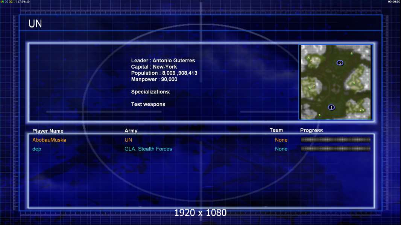The width and height of the screenshot is (401, 225).
Task: Click the Test weapons specialization text
Action: pyautogui.click(x=148, y=104)
